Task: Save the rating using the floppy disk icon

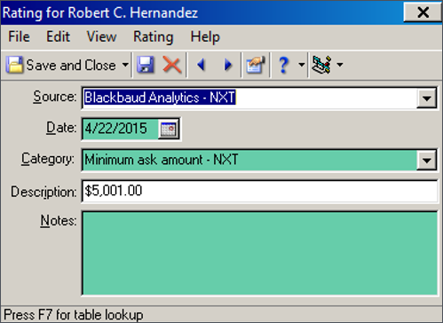Action: click(146, 65)
